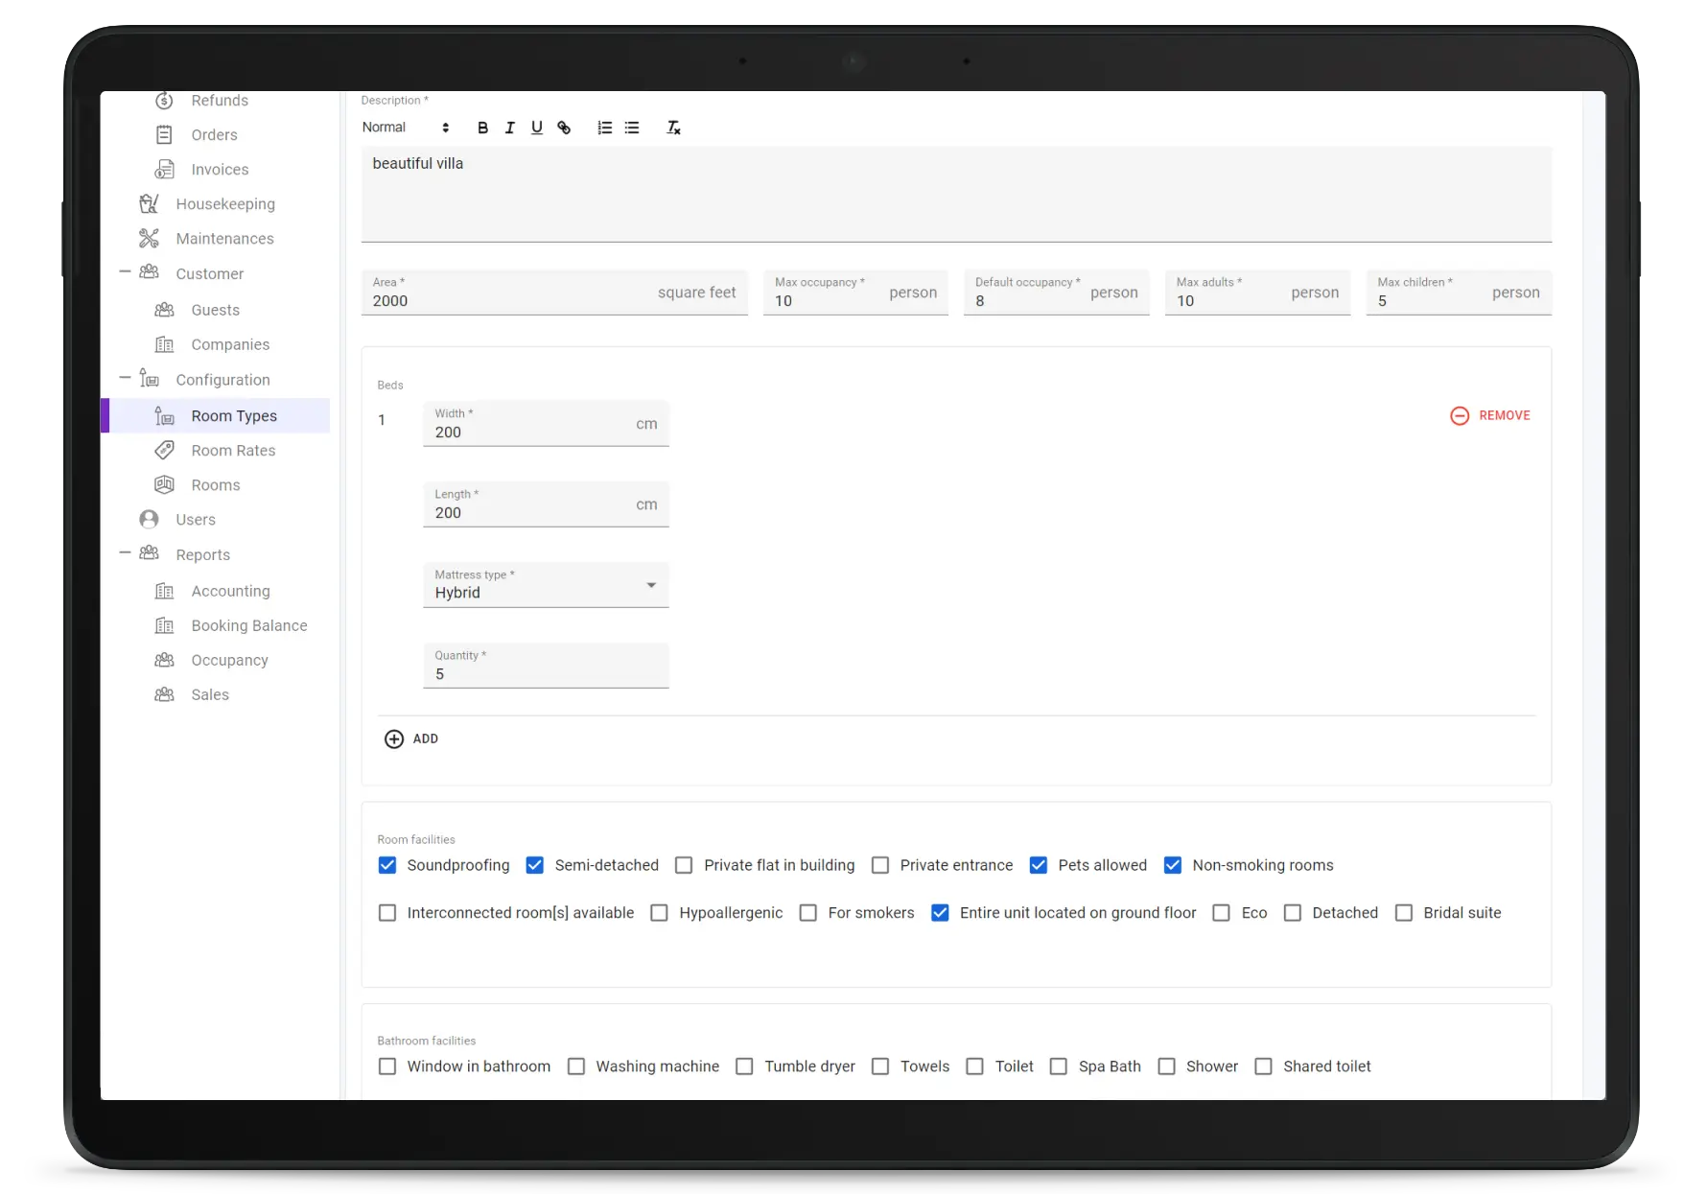Toggle bold formatting in description toolbar
The height and width of the screenshot is (1195, 1707).
point(482,128)
